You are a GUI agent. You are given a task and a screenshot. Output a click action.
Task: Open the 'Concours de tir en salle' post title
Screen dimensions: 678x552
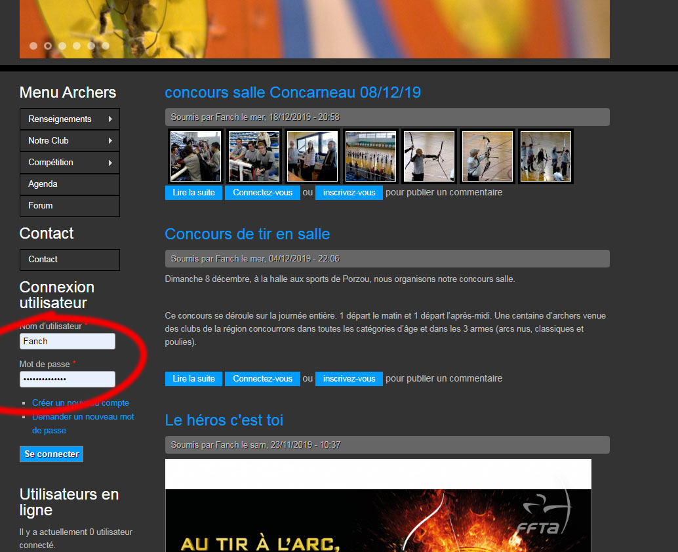coord(247,234)
